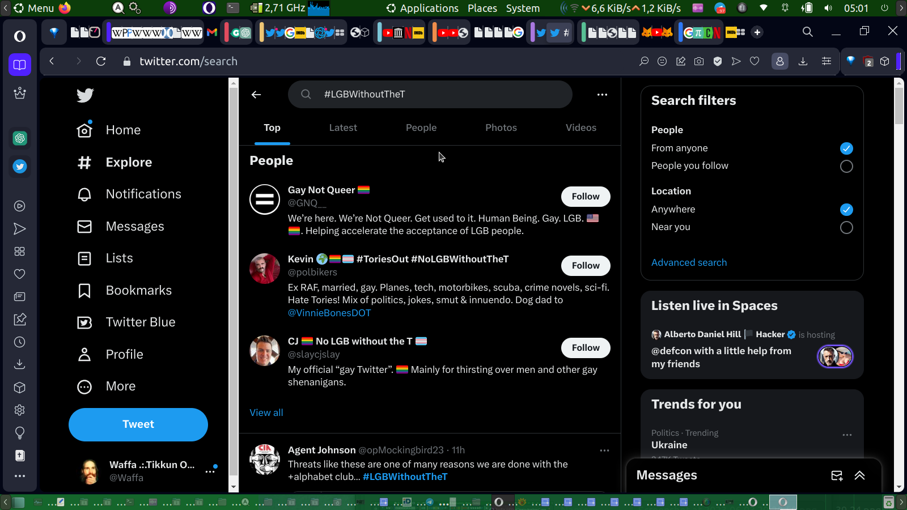The height and width of the screenshot is (510, 907).
Task: Click the system volume speaker icon
Action: (828, 8)
